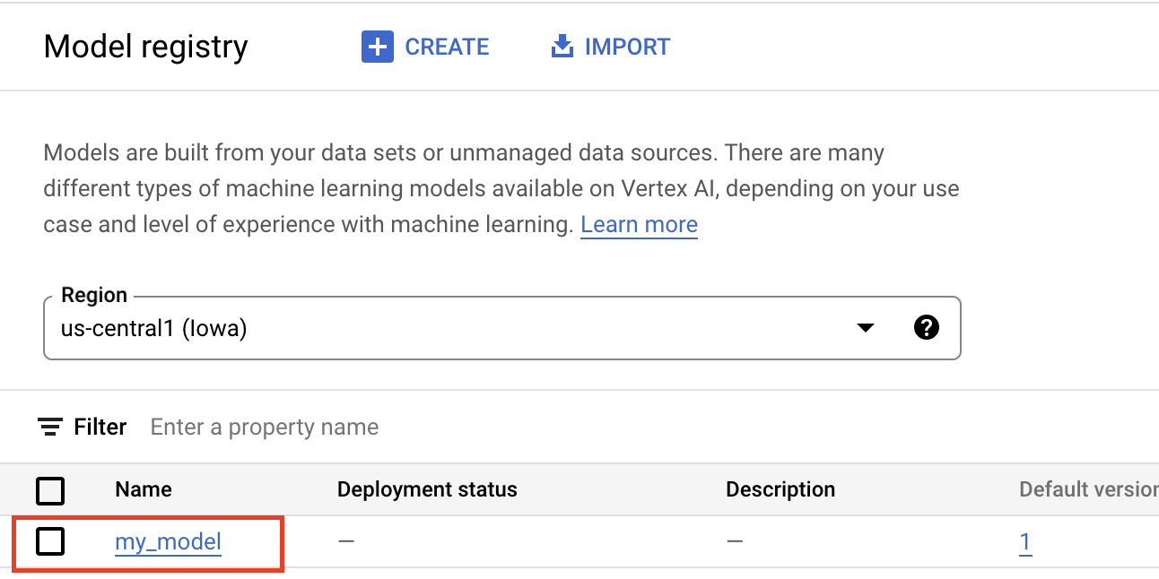Open the Region help question-mark icon
This screenshot has height=579, width=1159.
pos(927,327)
